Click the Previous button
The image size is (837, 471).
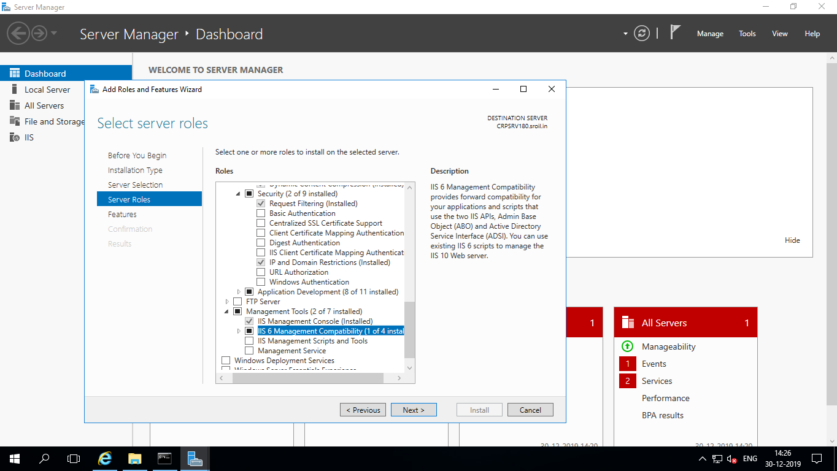pyautogui.click(x=363, y=410)
